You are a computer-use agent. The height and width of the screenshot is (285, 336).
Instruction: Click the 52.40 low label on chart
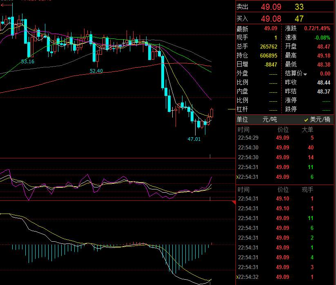(96, 71)
